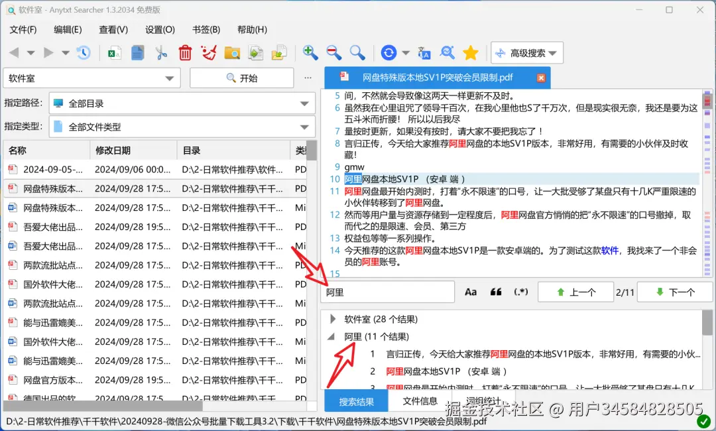This screenshot has height=431, width=716.
Task: Select the 网盘特殊版本地SV1P突破会员限制.pdf tab
Action: [x=437, y=78]
